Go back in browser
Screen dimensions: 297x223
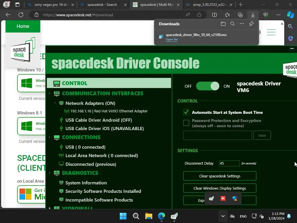click(8, 15)
